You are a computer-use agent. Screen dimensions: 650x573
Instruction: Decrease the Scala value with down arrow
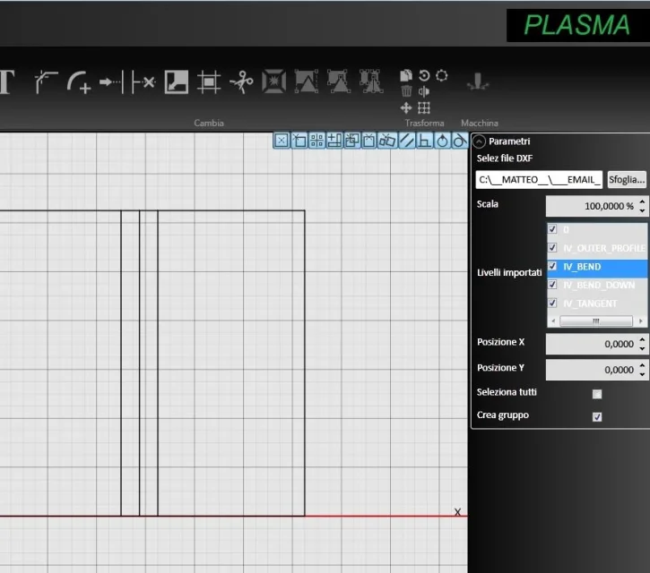(x=642, y=210)
